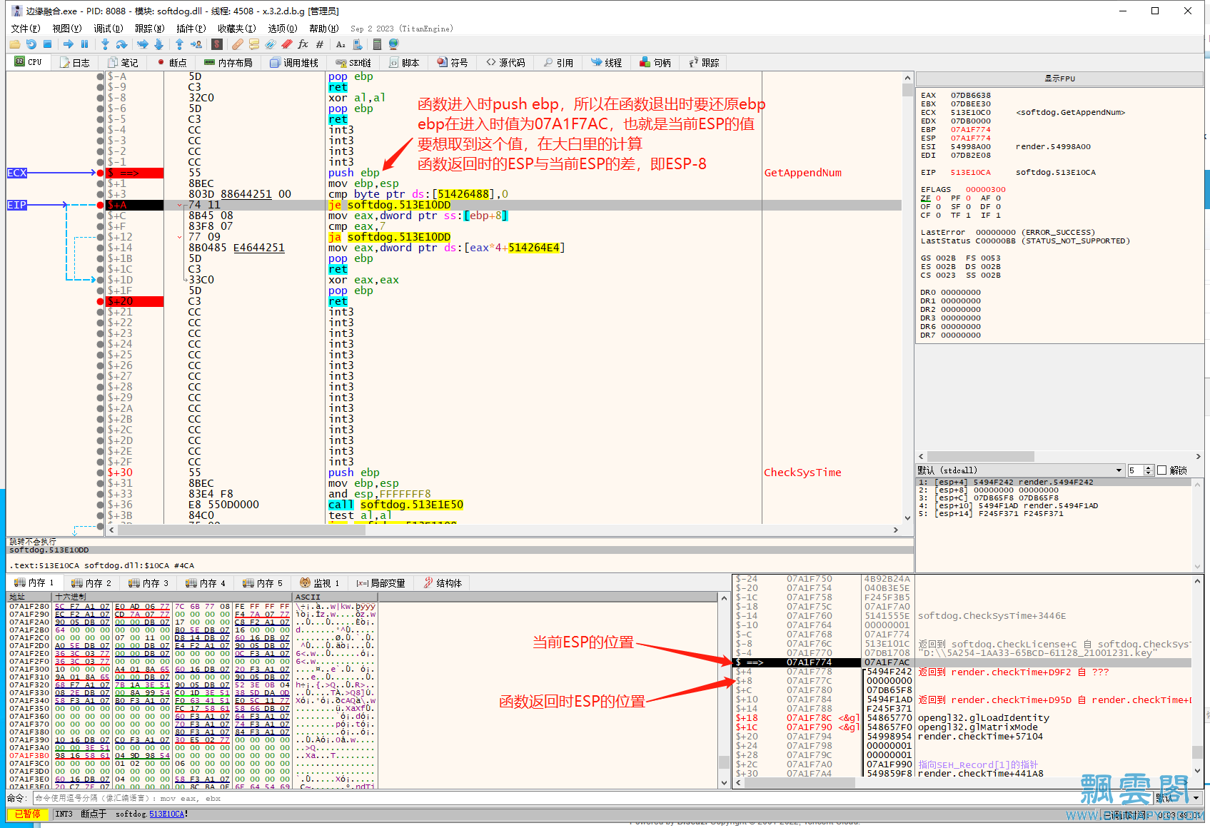This screenshot has width=1210, height=828.
Task: Click the Trace Over toolbar icon
Action: [x=158, y=44]
